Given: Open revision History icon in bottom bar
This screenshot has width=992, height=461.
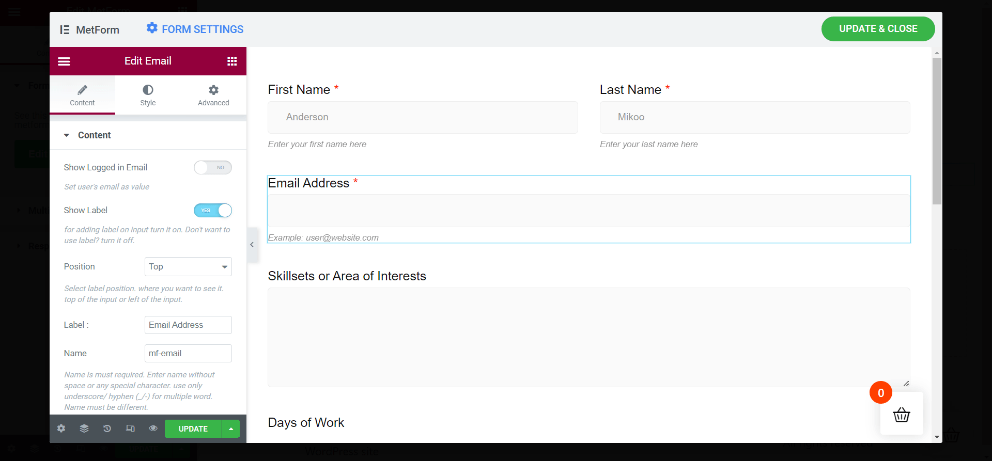Looking at the screenshot, I should click(x=107, y=428).
